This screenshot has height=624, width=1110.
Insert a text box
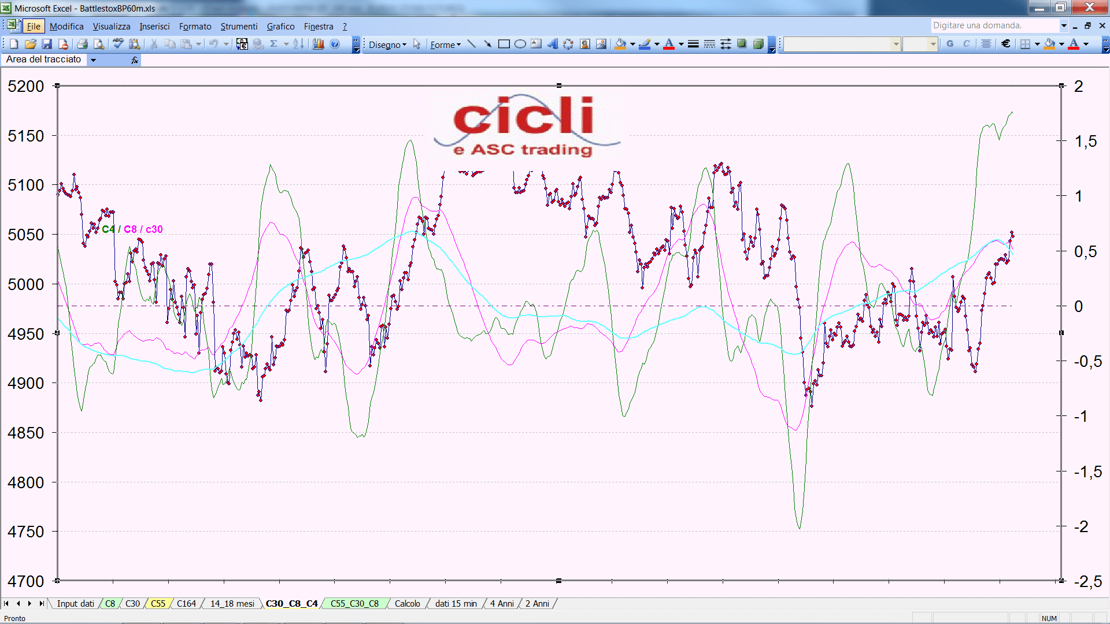(536, 44)
